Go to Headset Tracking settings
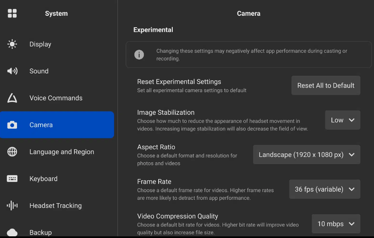Image resolution: width=374 pixels, height=238 pixels. point(57,206)
